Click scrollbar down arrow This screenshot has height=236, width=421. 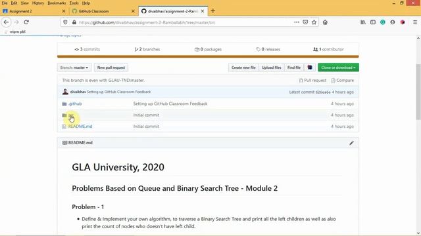[x=418, y=233]
